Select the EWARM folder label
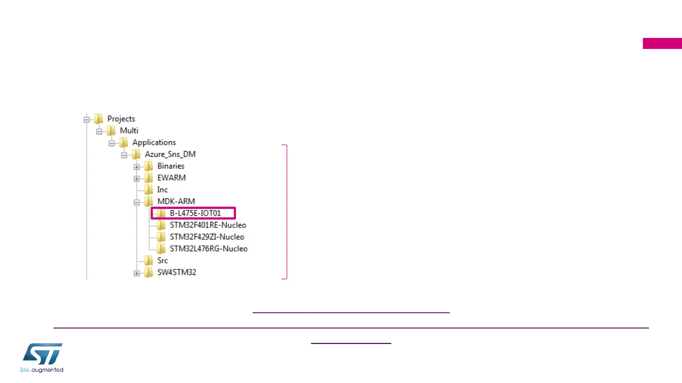Screen dimensions: 682x383 click(172, 178)
